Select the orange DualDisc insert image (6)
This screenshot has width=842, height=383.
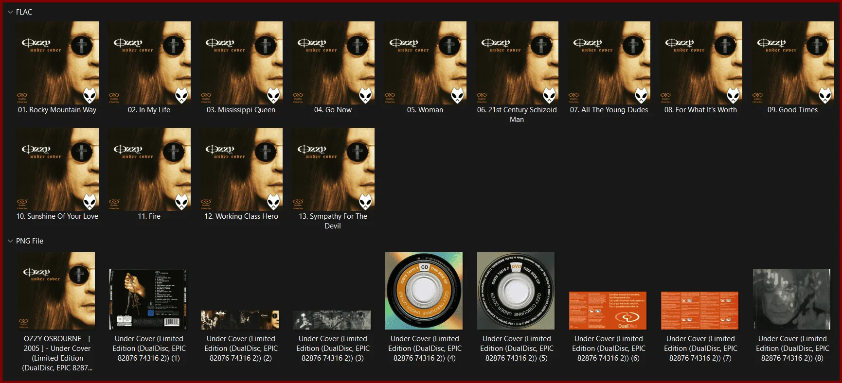pyautogui.click(x=608, y=311)
